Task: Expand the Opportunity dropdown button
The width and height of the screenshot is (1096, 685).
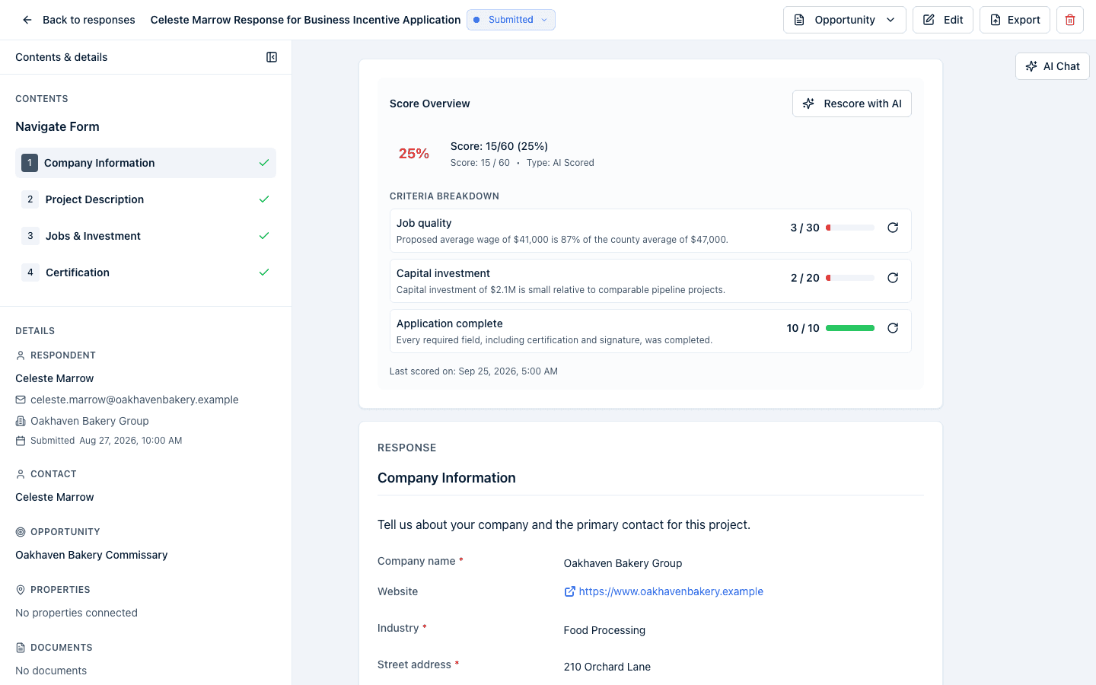Action: tap(844, 20)
